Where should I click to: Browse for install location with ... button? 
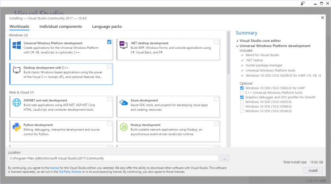coord(225,159)
